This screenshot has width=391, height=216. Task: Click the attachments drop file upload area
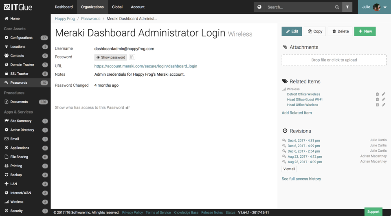pyautogui.click(x=334, y=60)
